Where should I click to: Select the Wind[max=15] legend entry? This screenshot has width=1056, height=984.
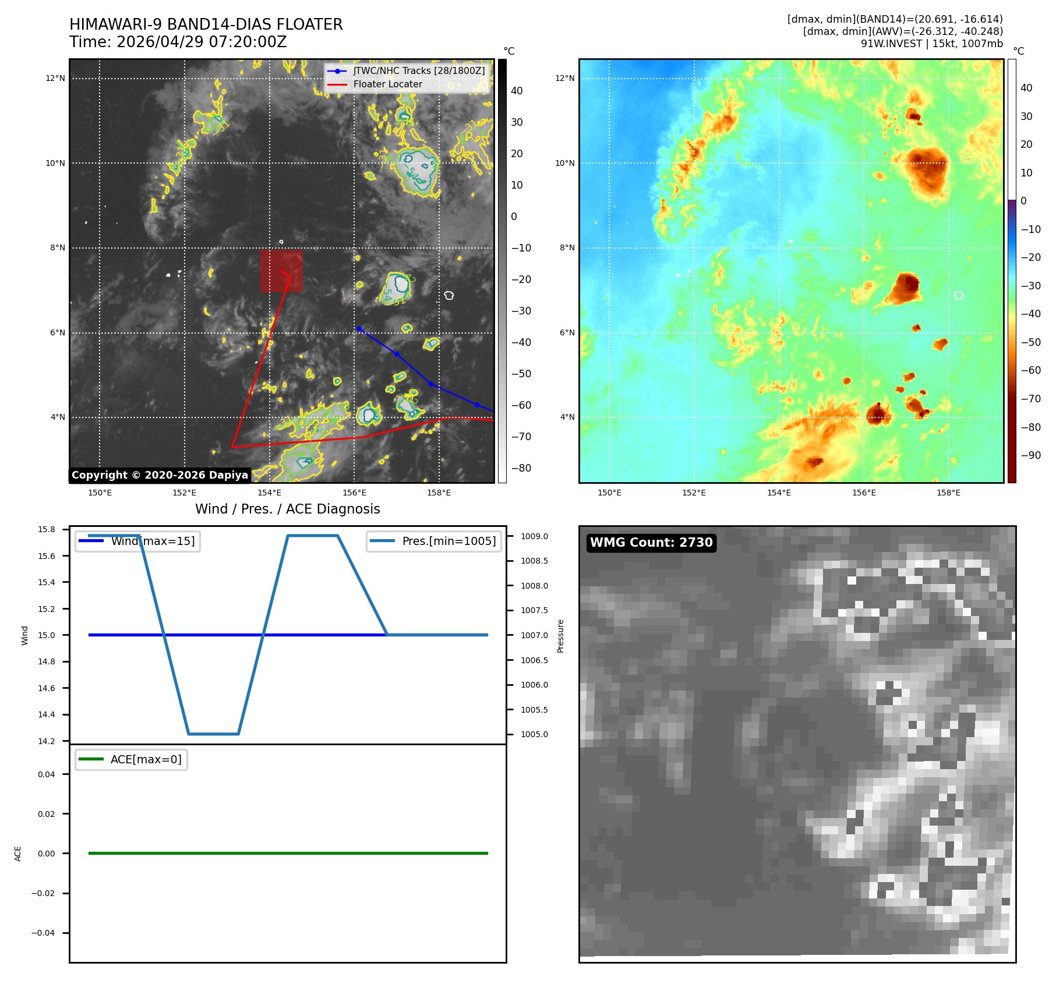138,541
